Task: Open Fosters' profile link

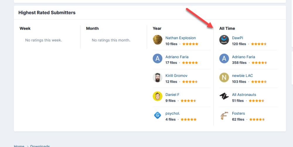Action: (239, 113)
